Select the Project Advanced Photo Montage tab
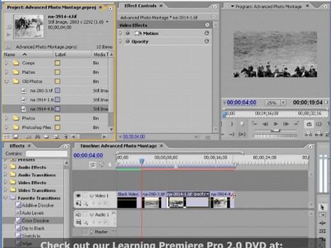Screen dimensions: 331x248 [x=52, y=7]
